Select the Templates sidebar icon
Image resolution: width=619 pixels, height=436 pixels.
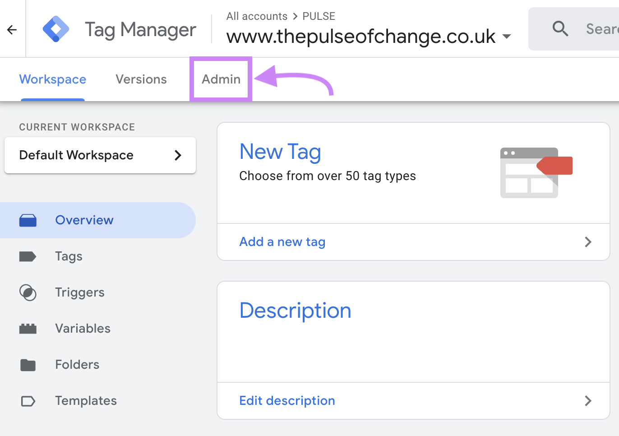28,401
